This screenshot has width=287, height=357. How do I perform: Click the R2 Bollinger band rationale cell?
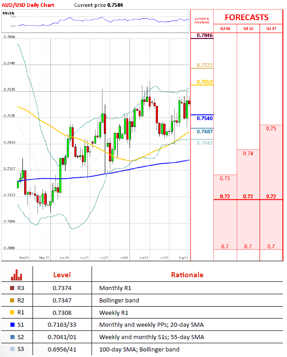click(x=119, y=300)
